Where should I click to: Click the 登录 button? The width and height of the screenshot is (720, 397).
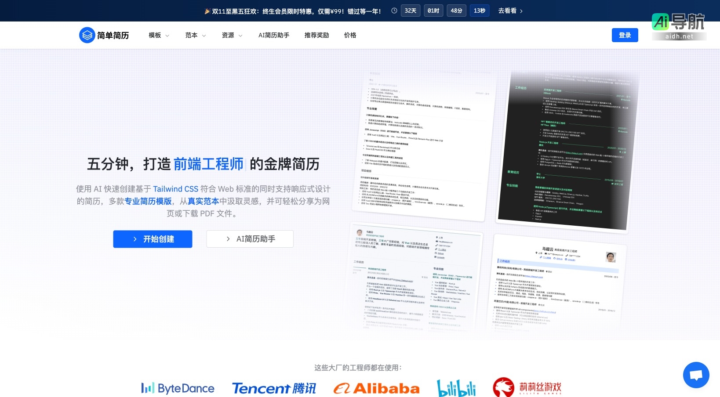(625, 35)
